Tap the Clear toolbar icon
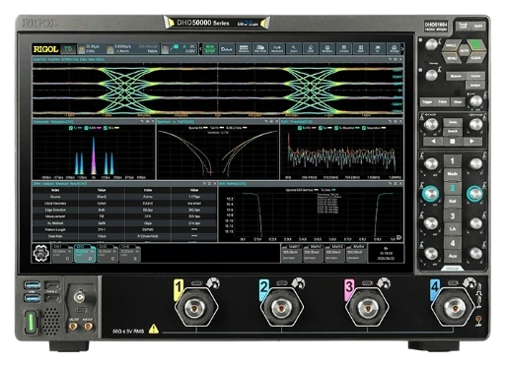 (311, 49)
